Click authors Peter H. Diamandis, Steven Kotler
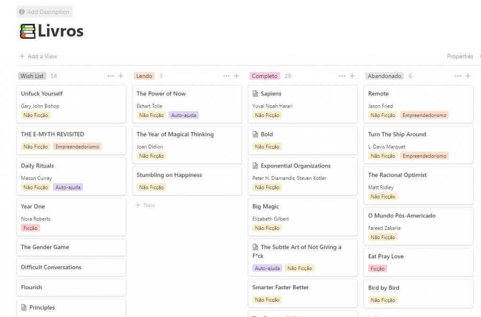The image size is (481, 317). [289, 178]
